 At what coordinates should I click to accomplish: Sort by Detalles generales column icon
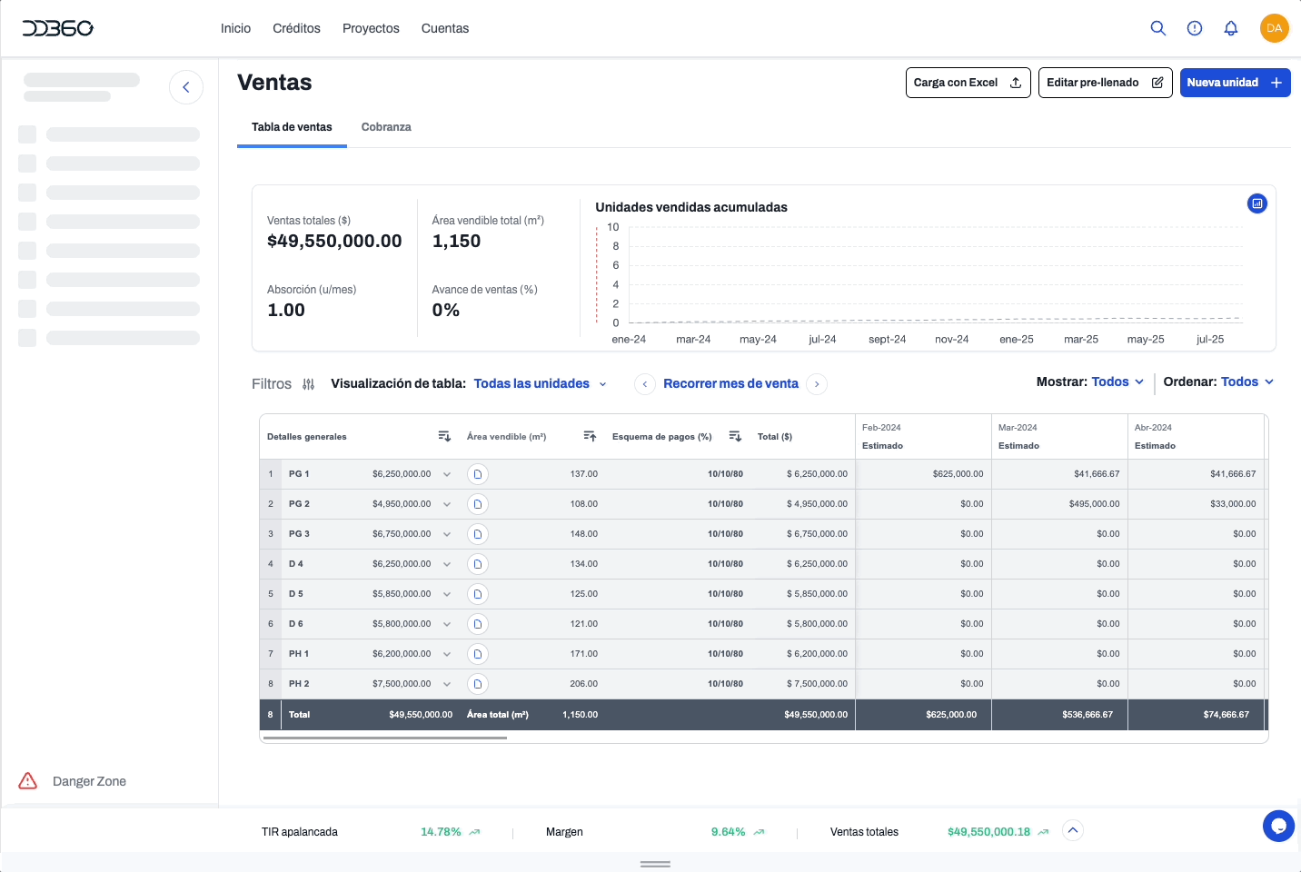(444, 437)
